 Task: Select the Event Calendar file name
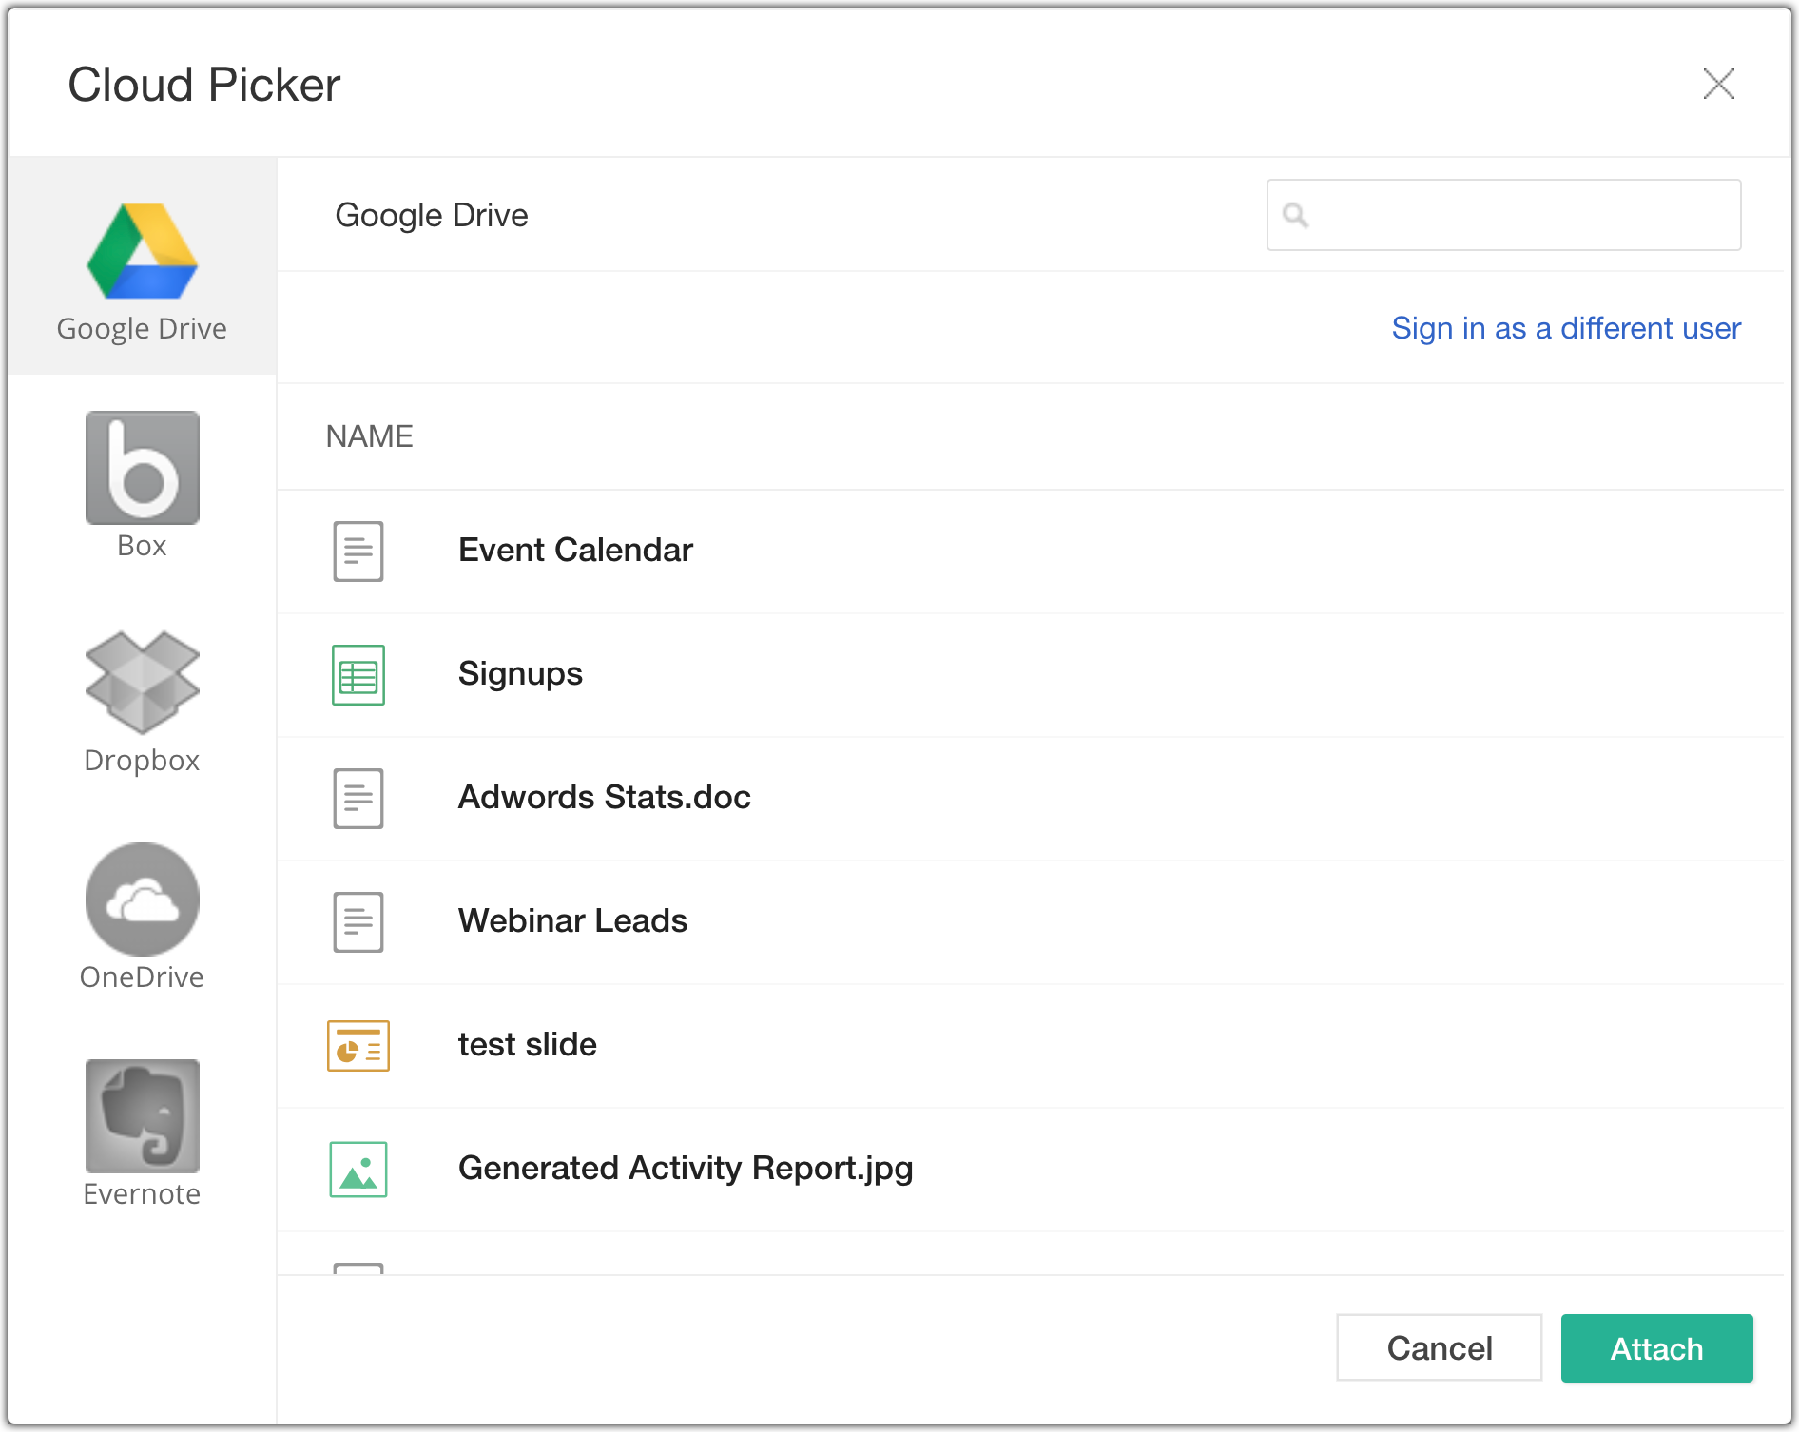tap(575, 550)
